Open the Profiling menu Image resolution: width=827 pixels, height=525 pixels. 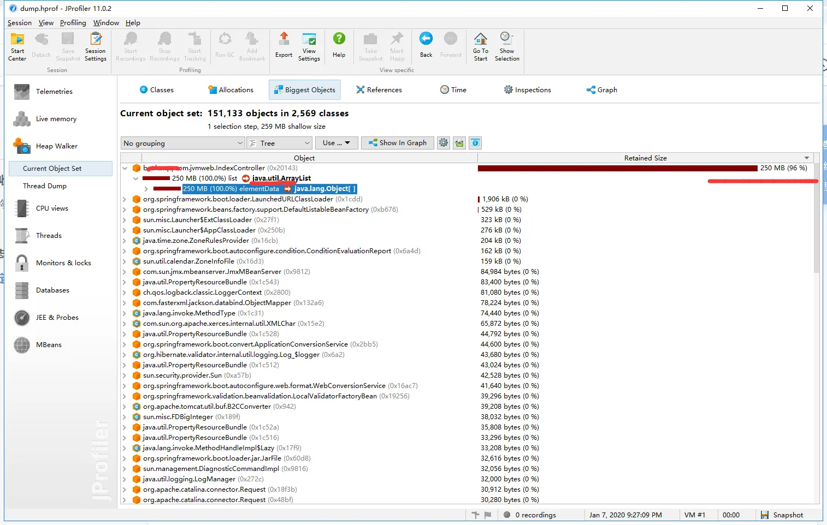pyautogui.click(x=73, y=22)
